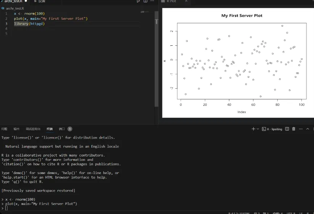Click the terminal line "x <- rnorm(100)"
Screen dimensions: 314x214
pos(20,200)
